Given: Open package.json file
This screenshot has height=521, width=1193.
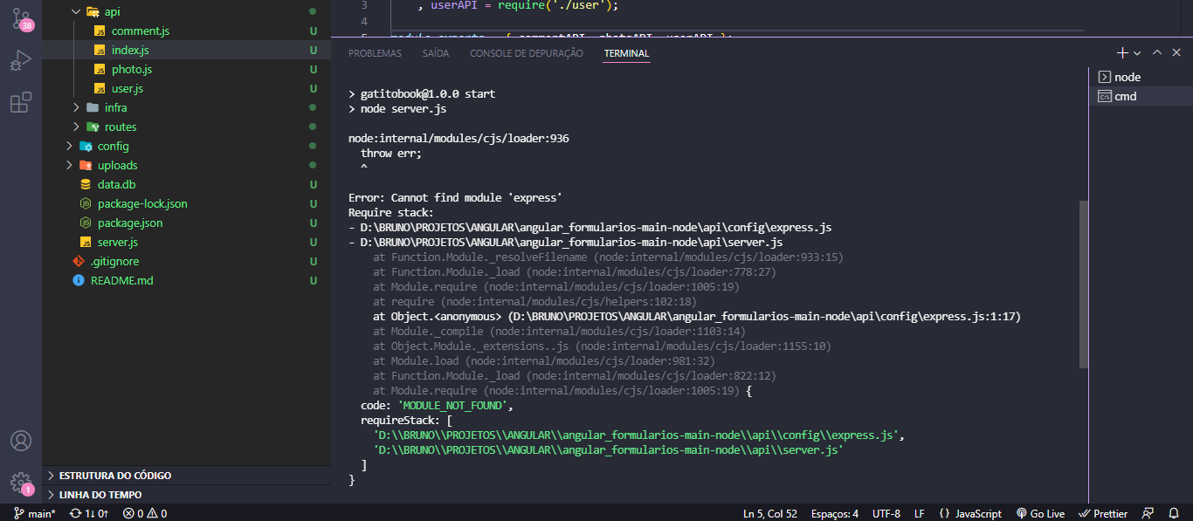Looking at the screenshot, I should tap(186, 223).
